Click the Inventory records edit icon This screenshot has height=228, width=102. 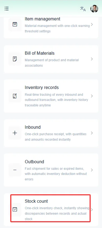pyautogui.click(x=15, y=96)
